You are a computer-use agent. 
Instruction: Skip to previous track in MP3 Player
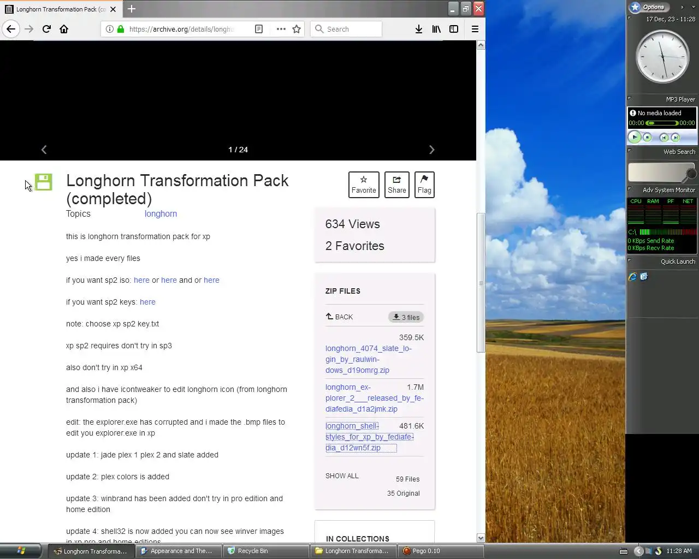point(664,138)
